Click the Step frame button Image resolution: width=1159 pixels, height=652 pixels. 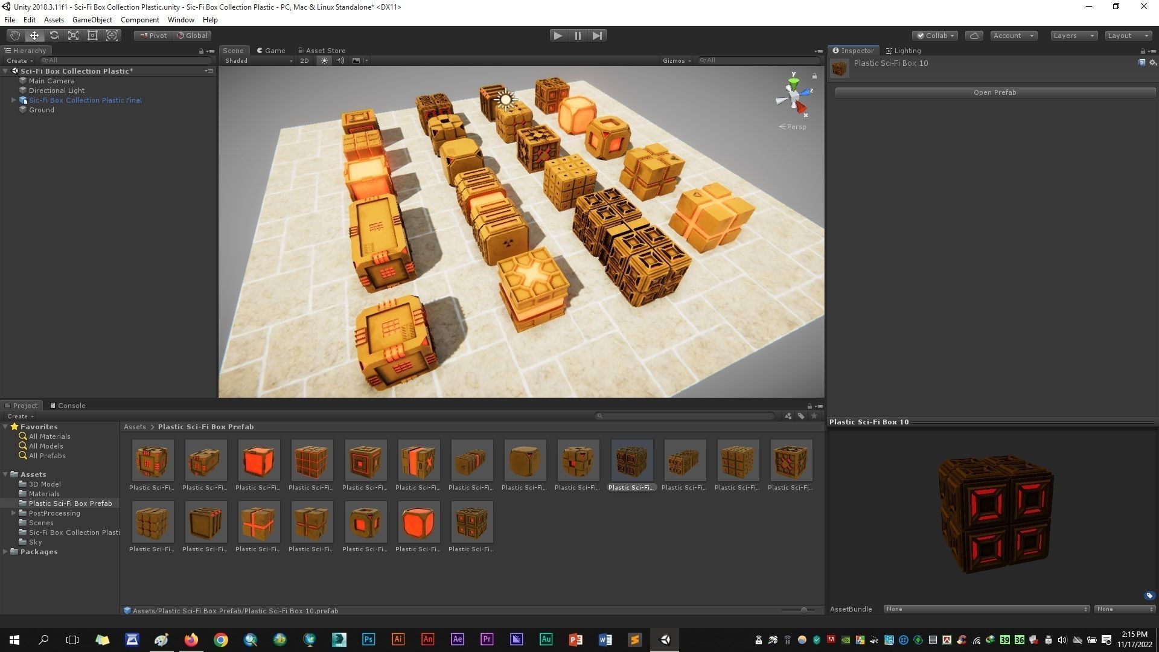pyautogui.click(x=597, y=36)
